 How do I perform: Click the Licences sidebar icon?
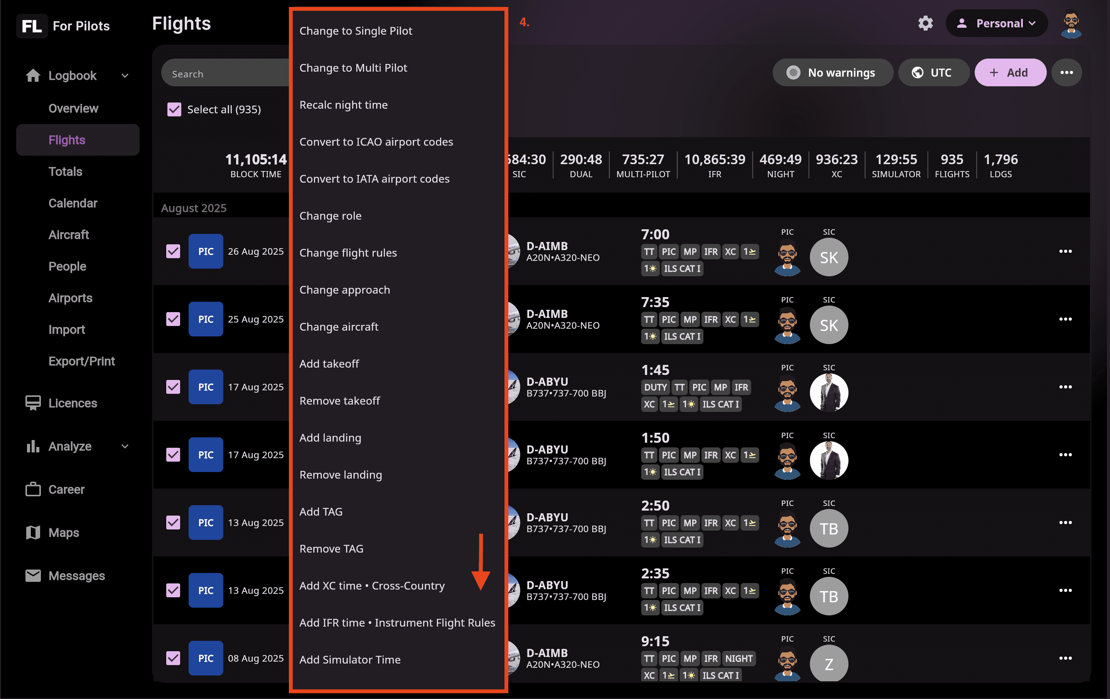(x=33, y=403)
